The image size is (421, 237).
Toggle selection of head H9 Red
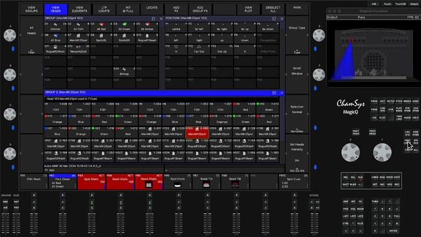pyautogui.click(x=244, y=107)
